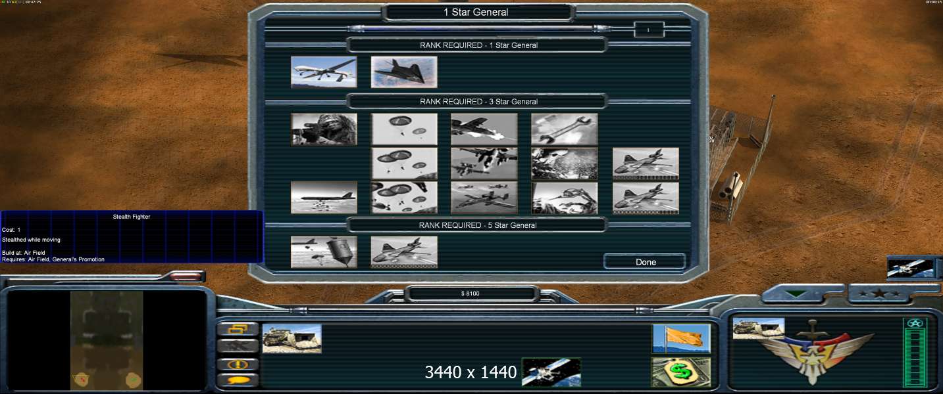This screenshot has width=943, height=394.
Task: Choose the mechanical arm repair icon
Action: pos(565,198)
